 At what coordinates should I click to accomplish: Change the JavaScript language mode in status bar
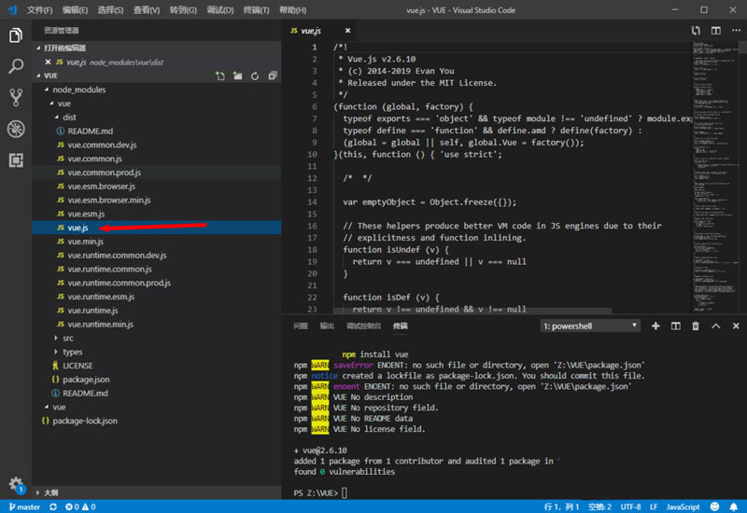point(683,506)
